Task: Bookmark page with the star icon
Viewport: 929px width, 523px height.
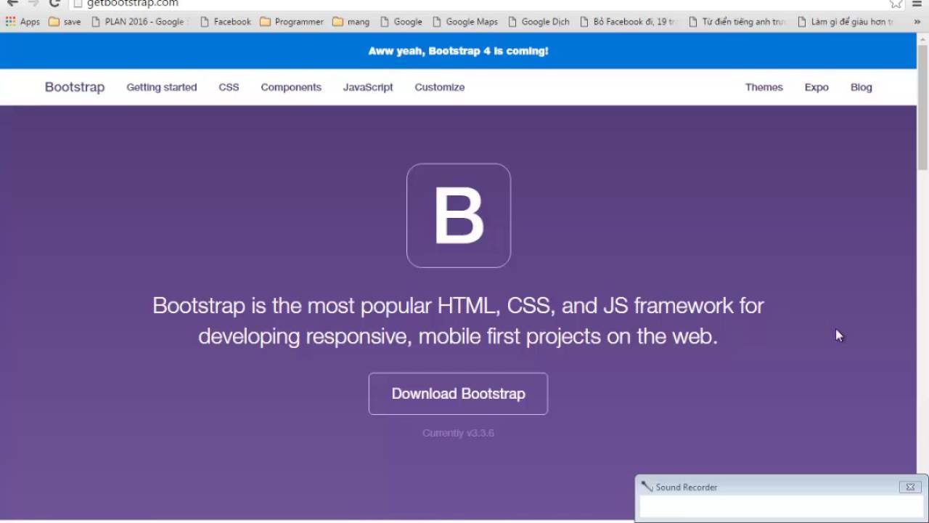Action: tap(896, 3)
